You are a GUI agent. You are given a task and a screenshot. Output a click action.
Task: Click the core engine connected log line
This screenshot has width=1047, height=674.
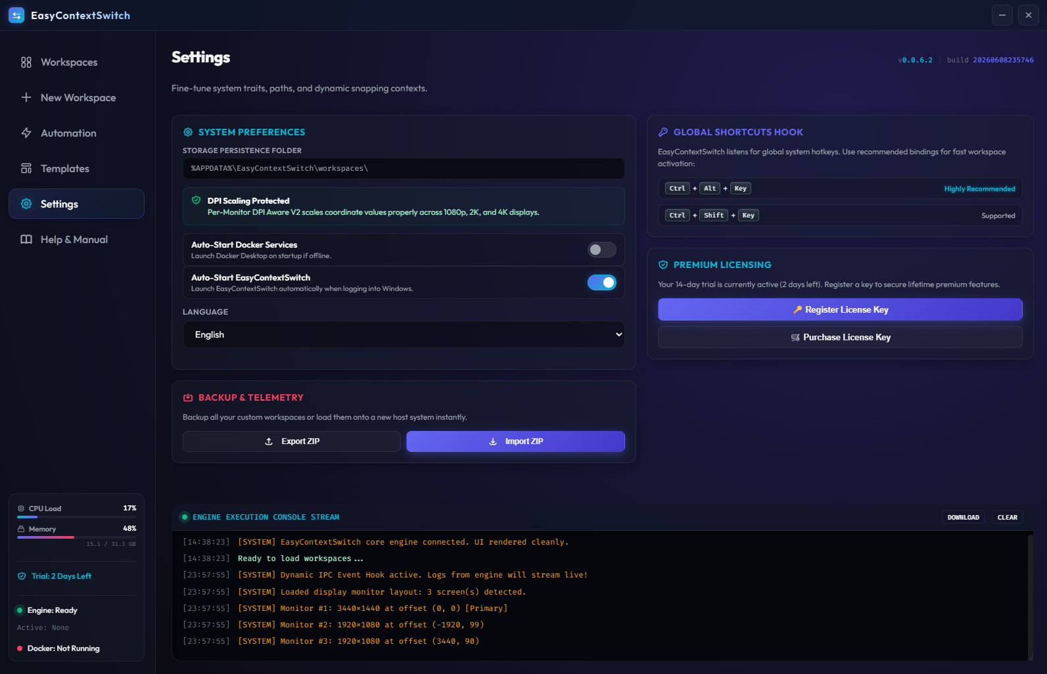coord(403,542)
